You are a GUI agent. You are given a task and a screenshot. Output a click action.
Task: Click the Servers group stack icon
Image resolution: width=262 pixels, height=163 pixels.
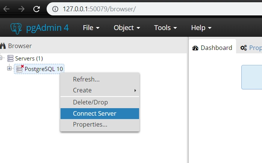[10, 59]
